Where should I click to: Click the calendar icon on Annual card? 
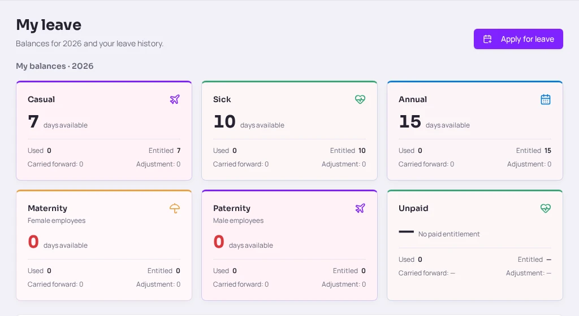tap(546, 99)
